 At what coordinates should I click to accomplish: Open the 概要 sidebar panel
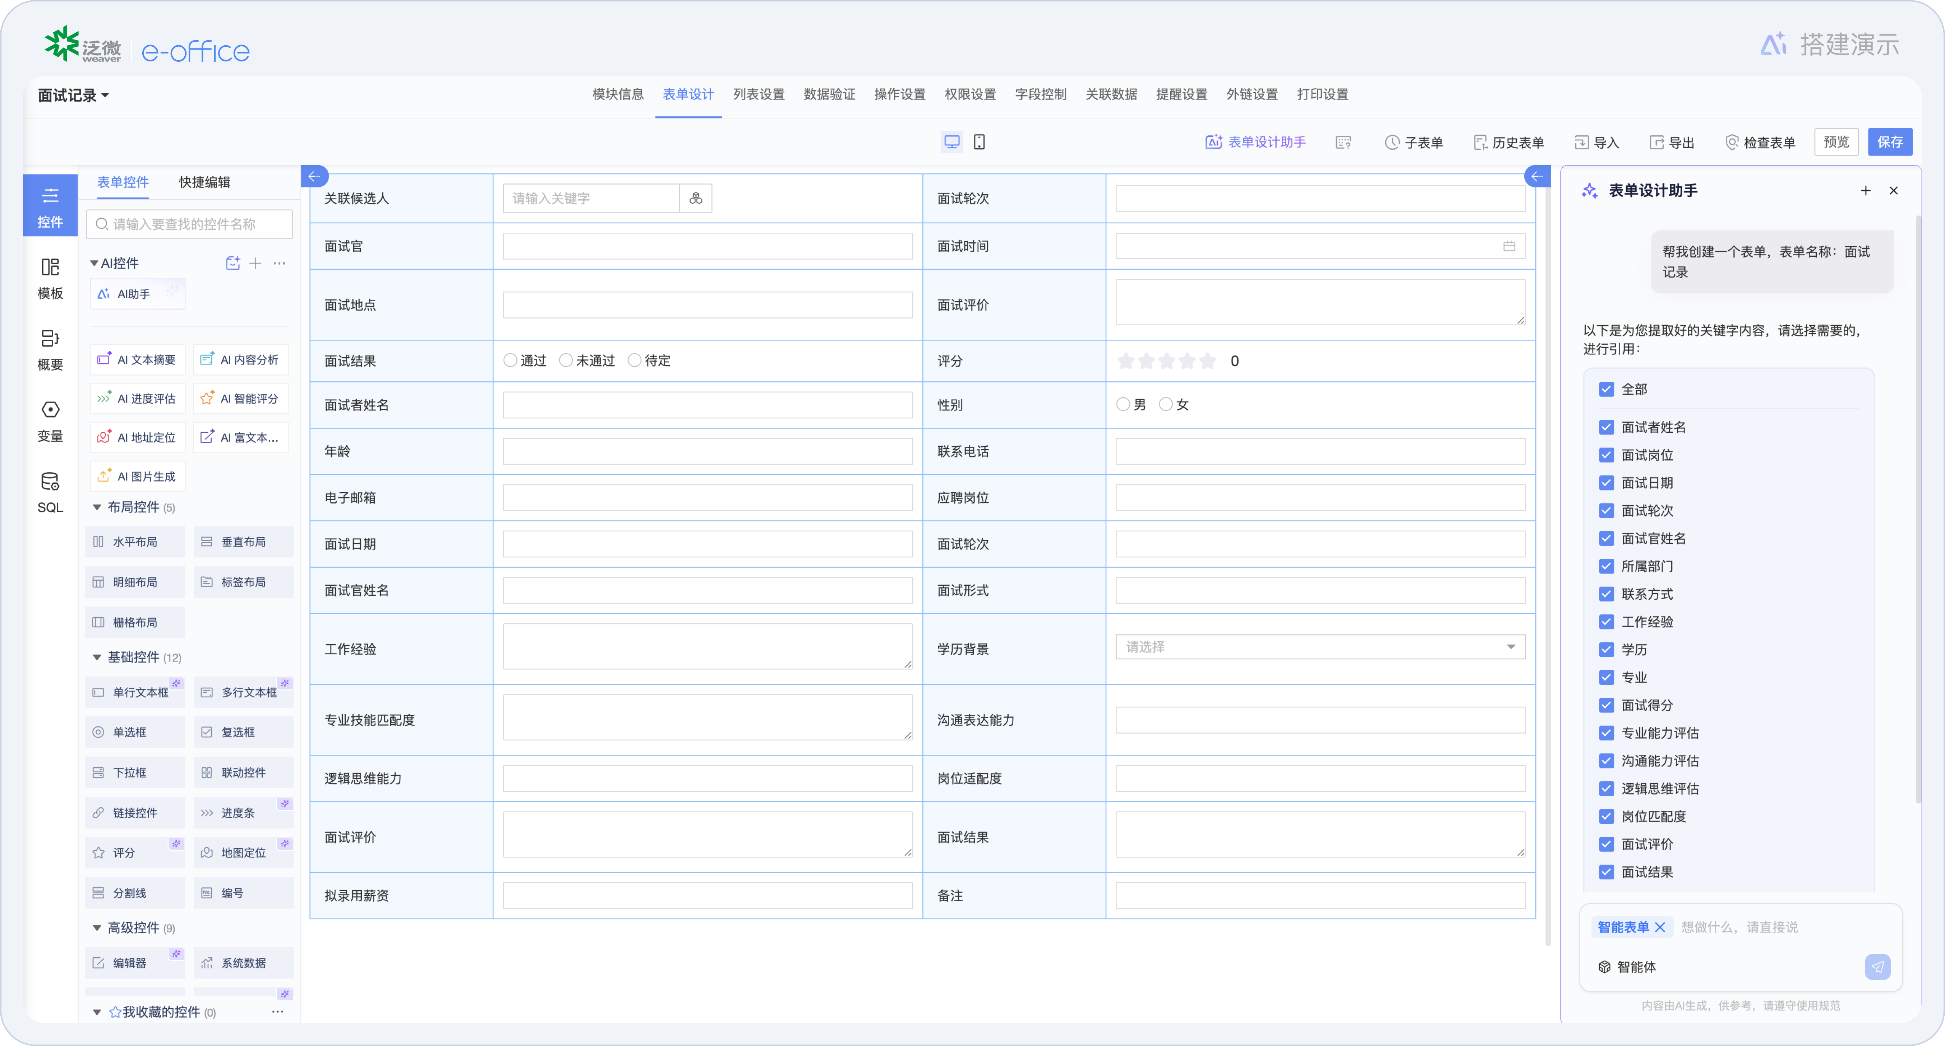(50, 349)
